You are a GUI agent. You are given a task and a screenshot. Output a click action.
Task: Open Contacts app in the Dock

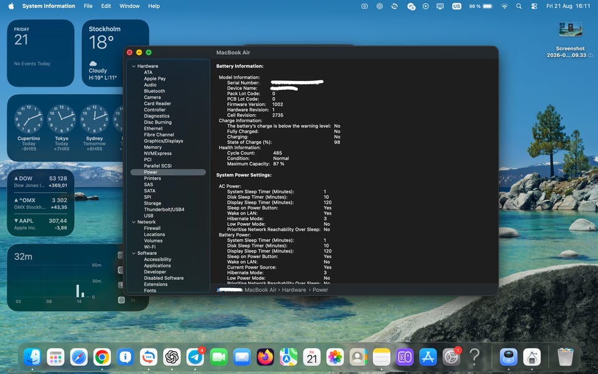click(359, 357)
